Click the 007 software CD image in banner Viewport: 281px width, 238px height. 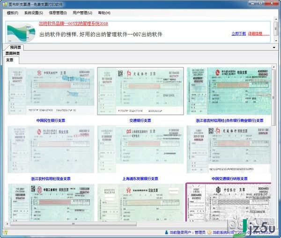(x=21, y=32)
